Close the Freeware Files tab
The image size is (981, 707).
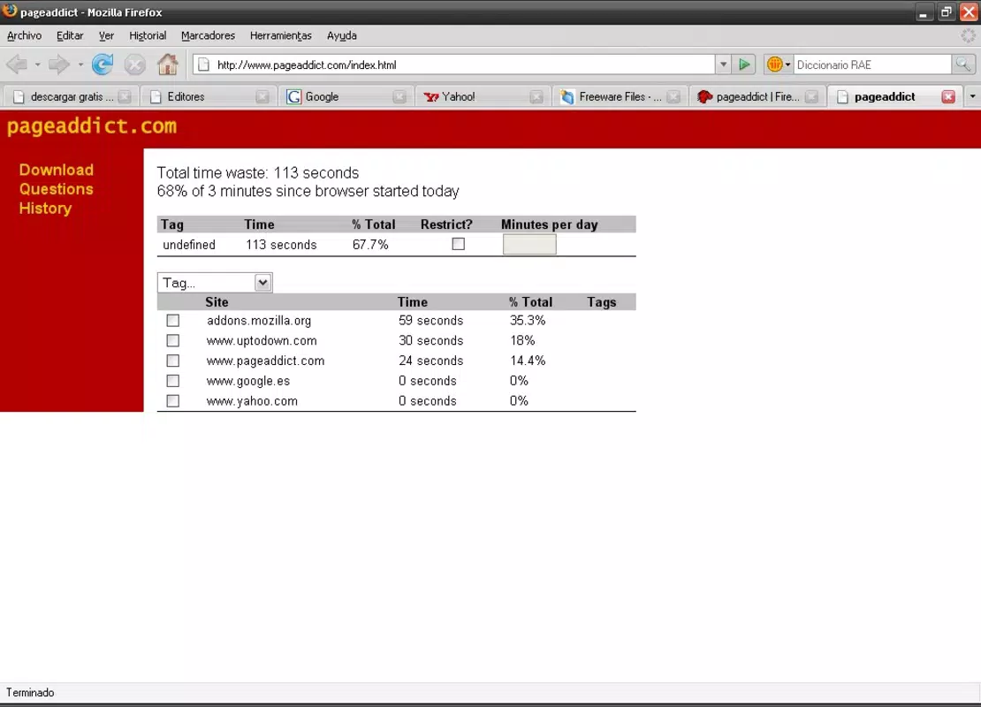673,96
